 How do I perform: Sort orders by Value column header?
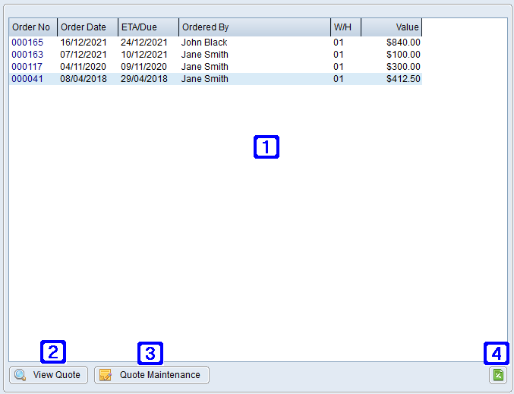(391, 27)
